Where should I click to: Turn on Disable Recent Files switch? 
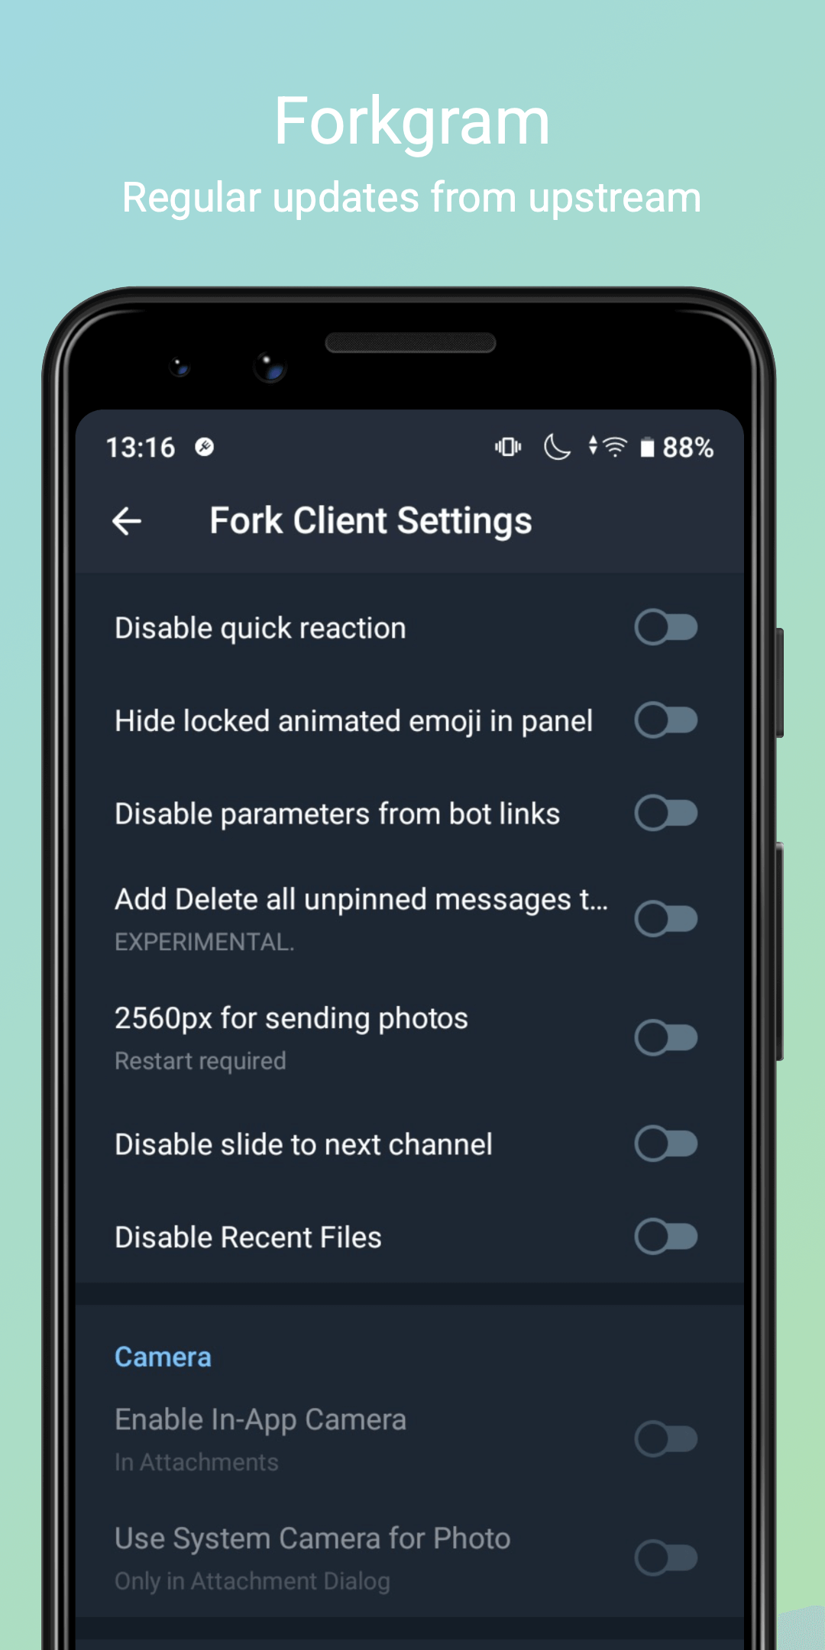[666, 1237]
